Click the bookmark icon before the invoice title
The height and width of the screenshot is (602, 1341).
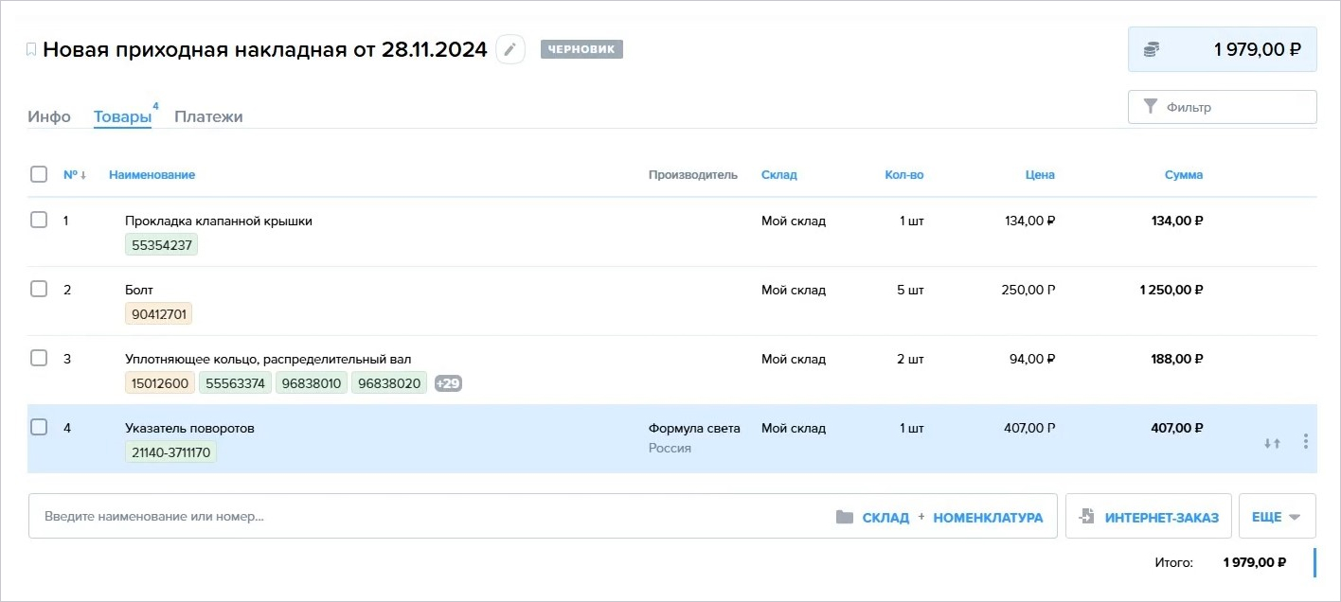[x=31, y=49]
